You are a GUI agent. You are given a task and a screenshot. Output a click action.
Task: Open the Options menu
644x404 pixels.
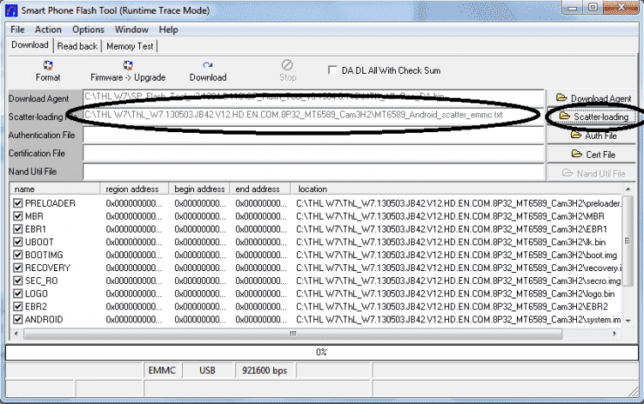pos(88,29)
